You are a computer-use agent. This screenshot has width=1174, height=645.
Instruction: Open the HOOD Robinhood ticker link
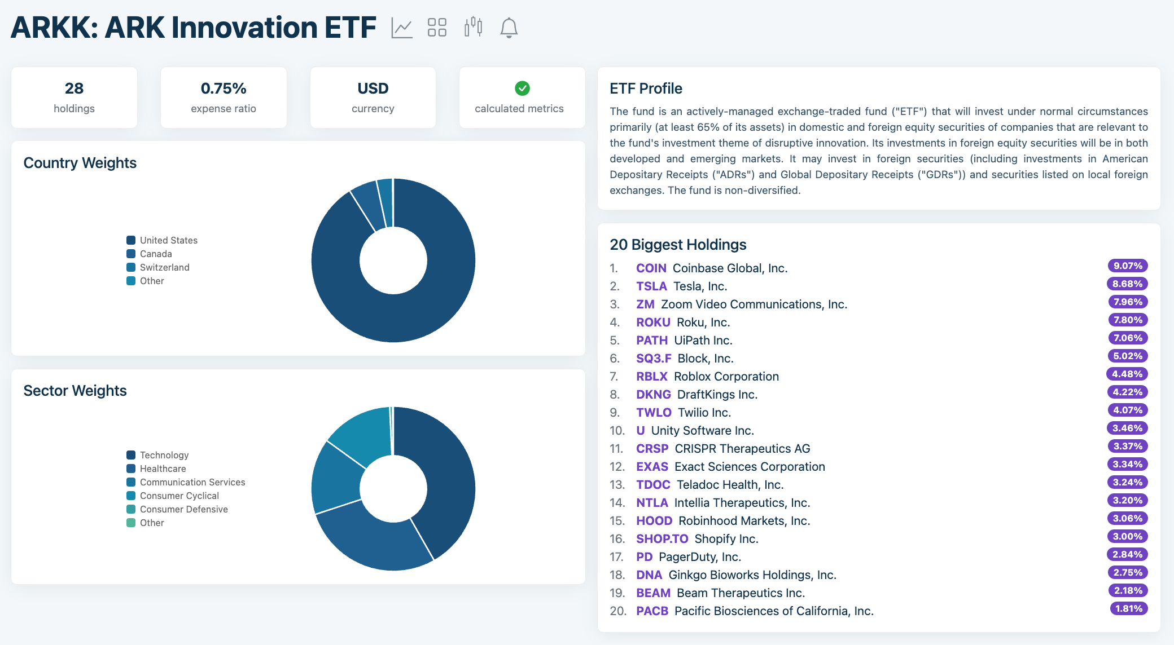click(654, 520)
